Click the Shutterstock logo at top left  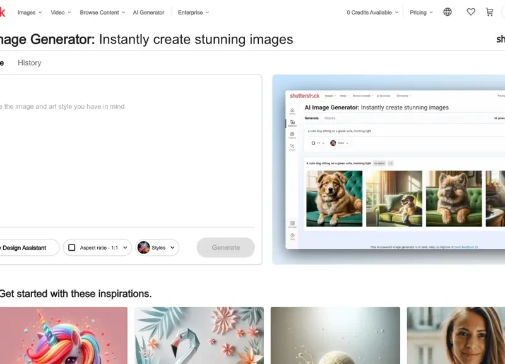tap(2, 12)
